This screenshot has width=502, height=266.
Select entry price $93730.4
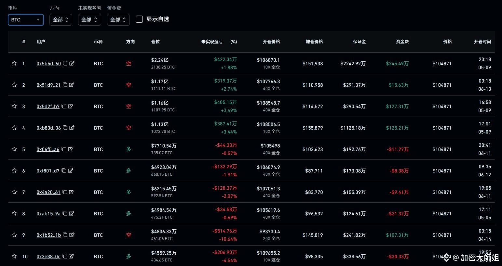(270, 232)
